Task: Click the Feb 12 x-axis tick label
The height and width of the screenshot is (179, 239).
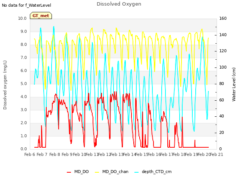Action: pos(104,154)
